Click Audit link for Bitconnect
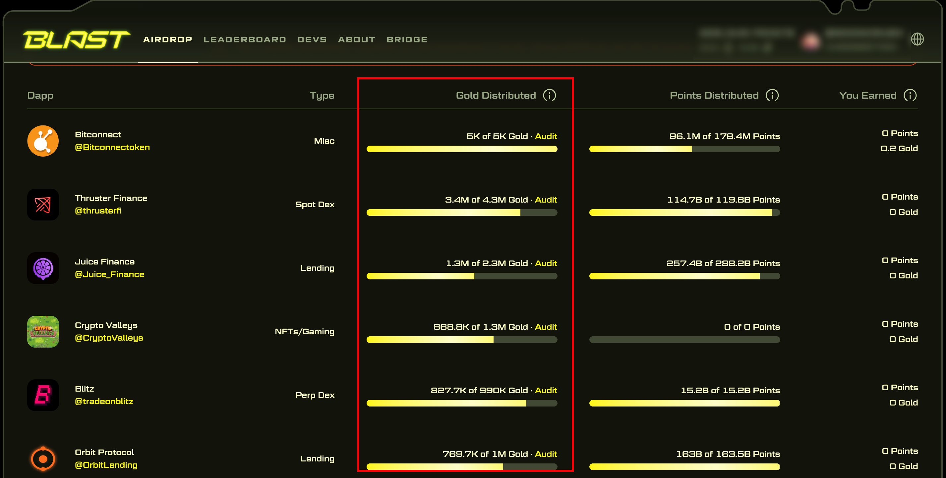946x478 pixels. [546, 136]
